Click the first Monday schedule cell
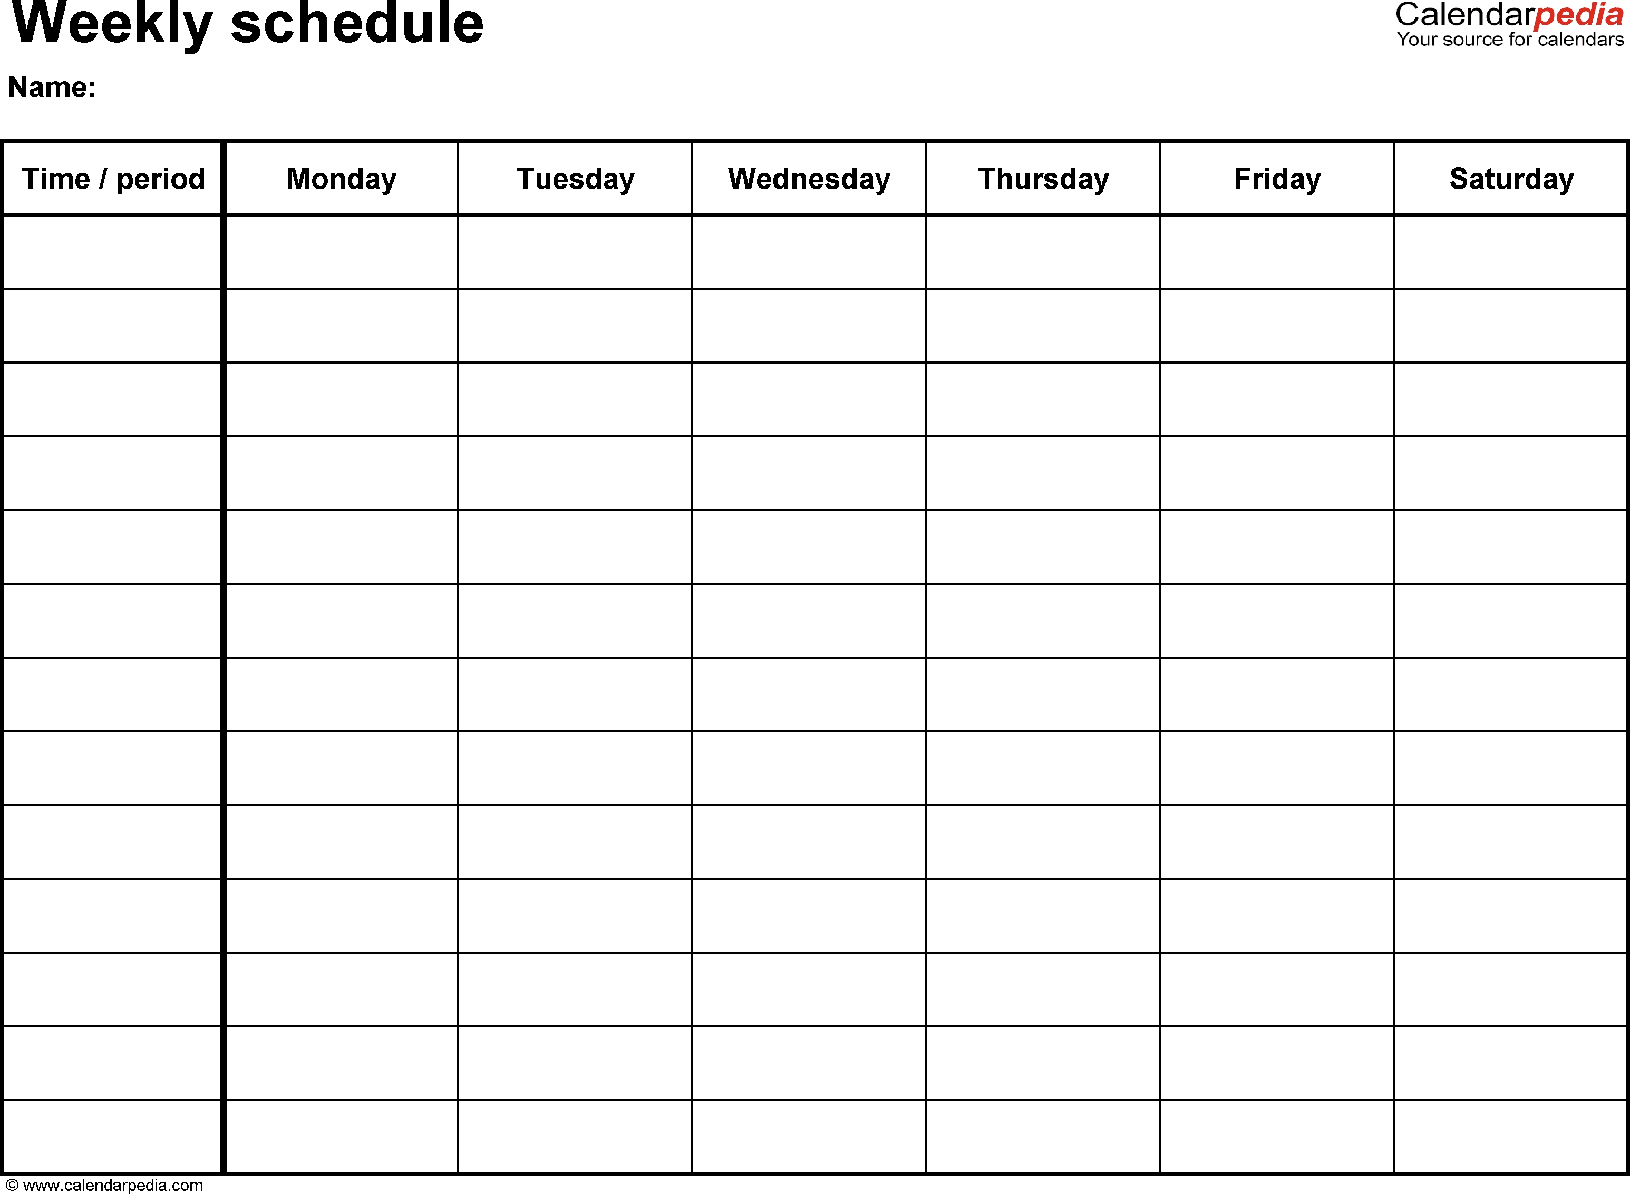 click(x=342, y=243)
